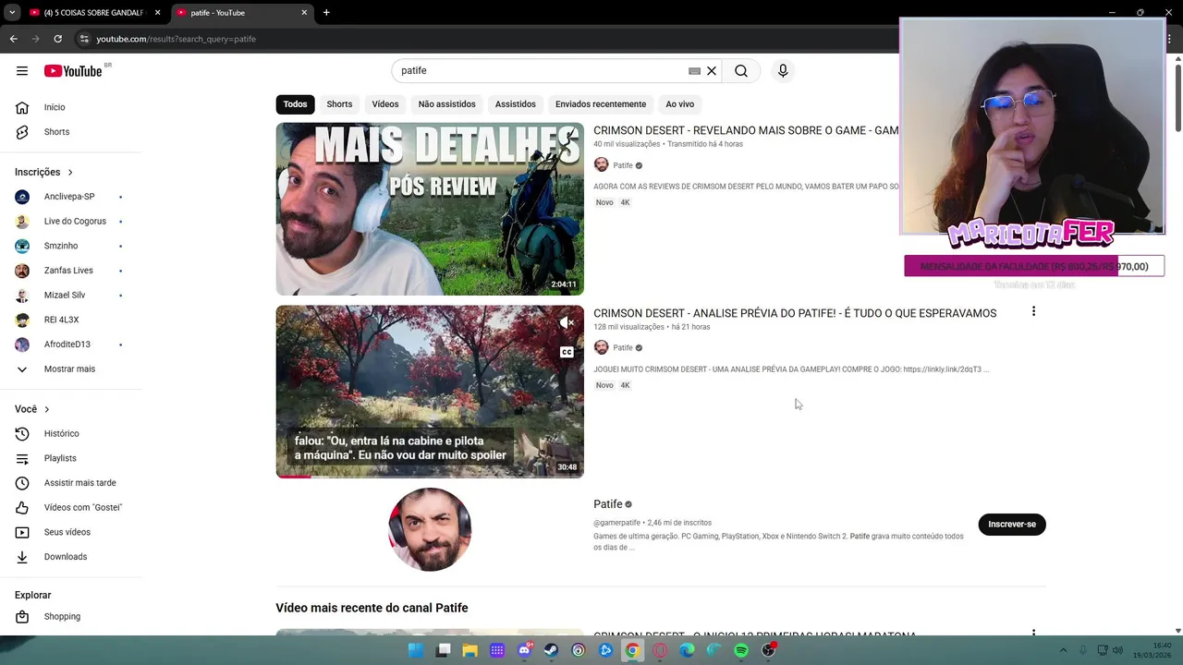Clear the search box with the X
This screenshot has height=665, width=1183.
click(712, 71)
